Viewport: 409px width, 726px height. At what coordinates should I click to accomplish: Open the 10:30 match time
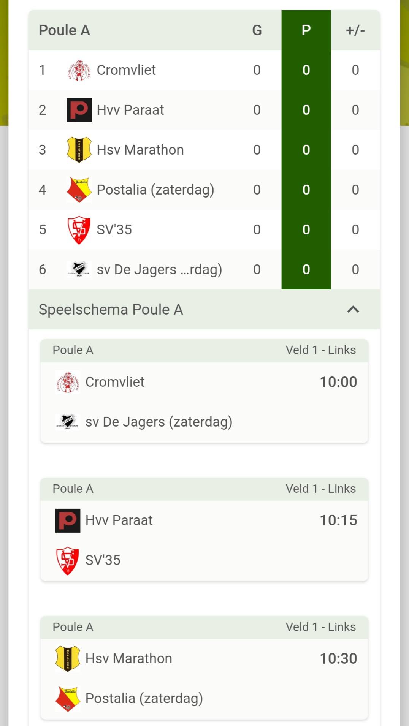[x=338, y=659]
